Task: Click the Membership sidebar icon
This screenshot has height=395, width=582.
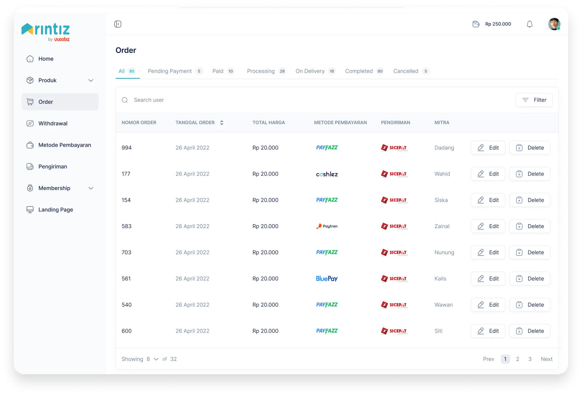Action: tap(30, 187)
